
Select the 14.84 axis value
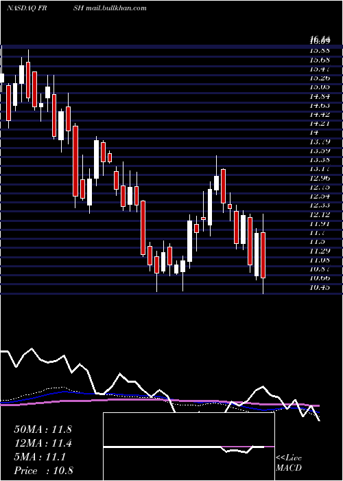click(x=320, y=96)
